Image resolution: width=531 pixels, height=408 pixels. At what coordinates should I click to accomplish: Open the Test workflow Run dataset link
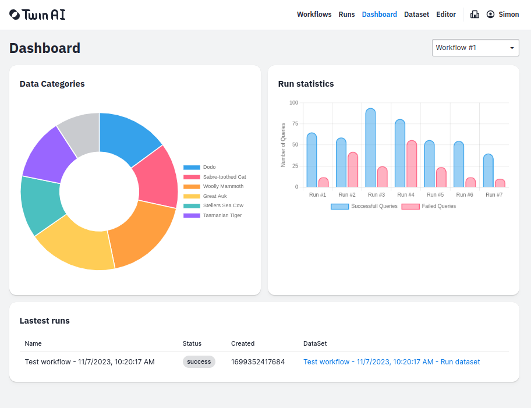[x=391, y=362]
